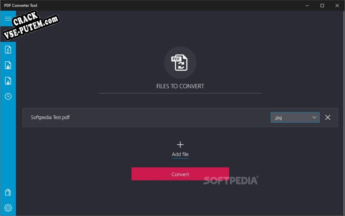The width and height of the screenshot is (345, 216).
Task: Click the PDF convert circular icon
Action: pos(180,63)
